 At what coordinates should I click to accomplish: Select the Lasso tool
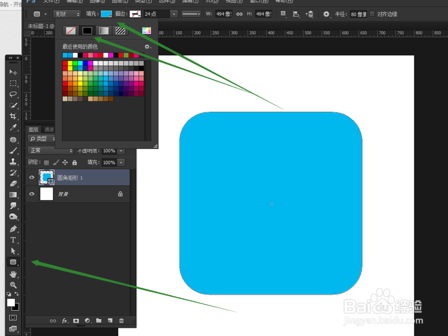pos(13,94)
